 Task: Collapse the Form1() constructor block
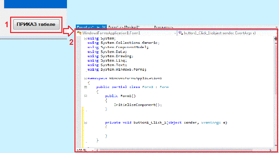tap(86, 96)
